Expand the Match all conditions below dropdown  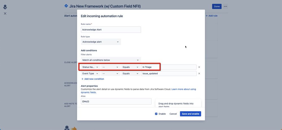[x=111, y=60]
